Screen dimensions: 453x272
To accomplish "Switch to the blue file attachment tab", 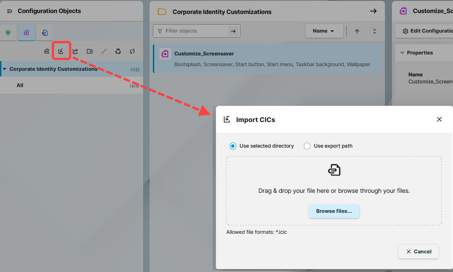I will tap(45, 33).
